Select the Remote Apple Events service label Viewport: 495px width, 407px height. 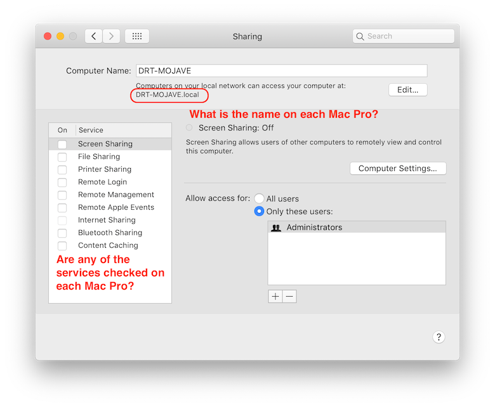pos(116,207)
